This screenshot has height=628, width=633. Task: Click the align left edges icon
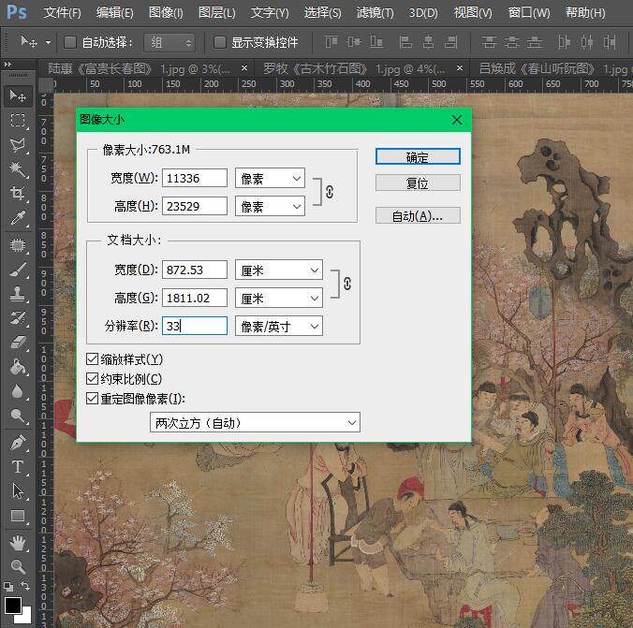pyautogui.click(x=405, y=42)
